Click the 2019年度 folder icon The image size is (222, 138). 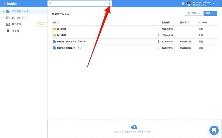coord(54,29)
